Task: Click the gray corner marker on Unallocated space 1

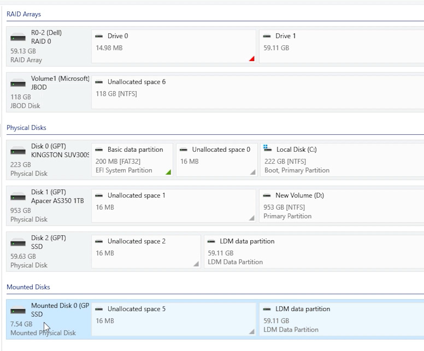Action: [252, 218]
